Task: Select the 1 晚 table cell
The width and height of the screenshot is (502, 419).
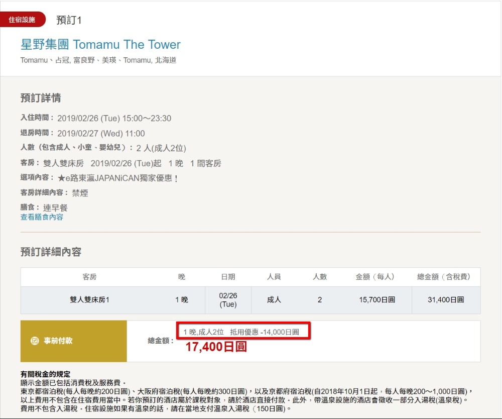Action: tap(182, 300)
